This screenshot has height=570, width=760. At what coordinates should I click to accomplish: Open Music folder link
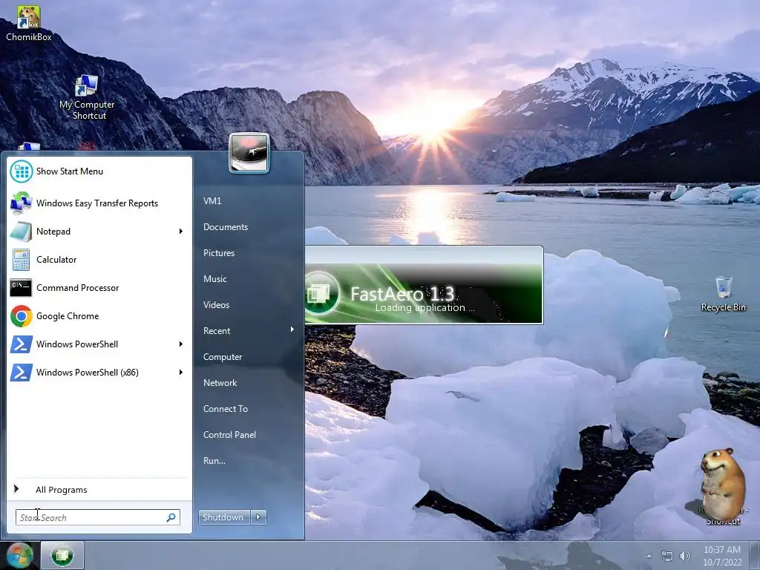215,279
